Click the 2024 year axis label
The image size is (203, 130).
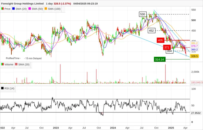(113, 128)
